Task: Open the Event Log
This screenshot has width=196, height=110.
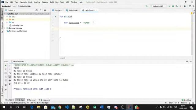Action: [186, 100]
